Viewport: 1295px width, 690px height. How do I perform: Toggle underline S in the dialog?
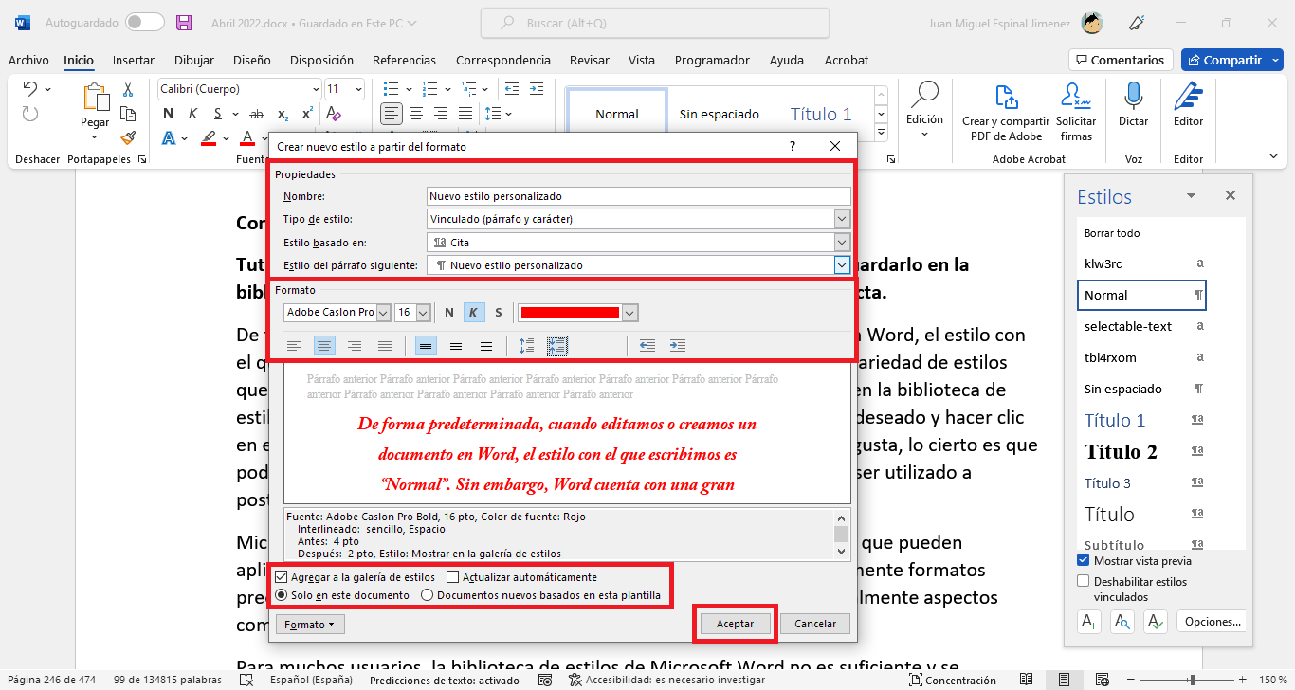pos(499,313)
